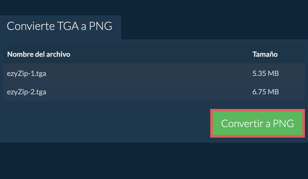308x179 pixels.
Task: Click the word Convierte in the heading
Action: point(31,26)
